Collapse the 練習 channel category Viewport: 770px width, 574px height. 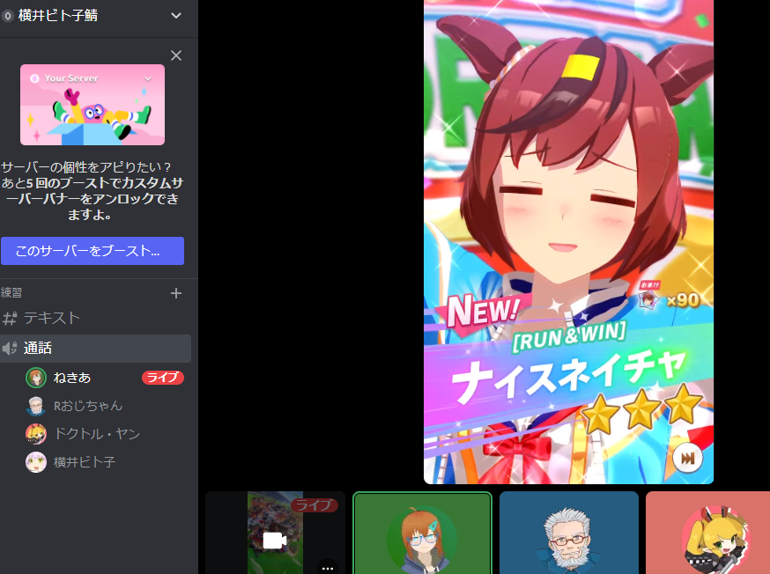coord(11,293)
